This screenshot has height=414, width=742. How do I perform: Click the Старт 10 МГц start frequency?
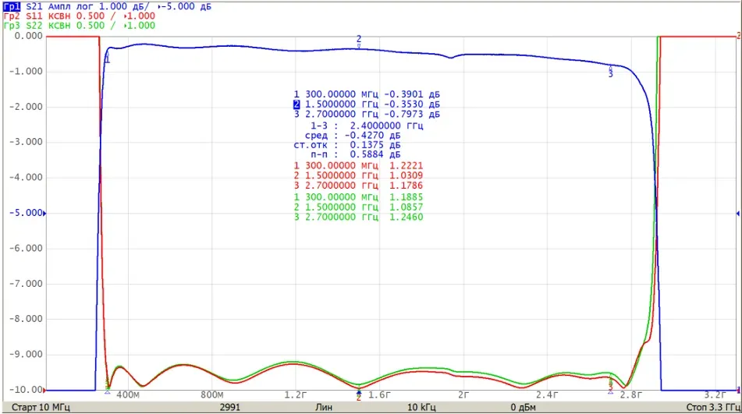[x=41, y=408]
